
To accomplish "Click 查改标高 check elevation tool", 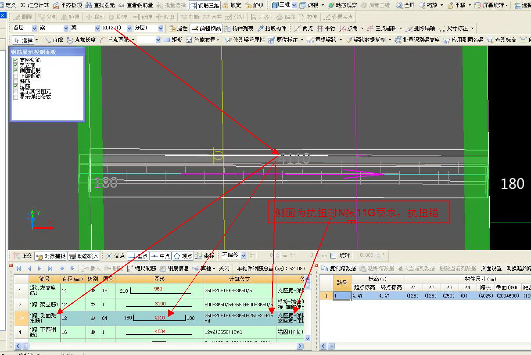I will point(502,39).
